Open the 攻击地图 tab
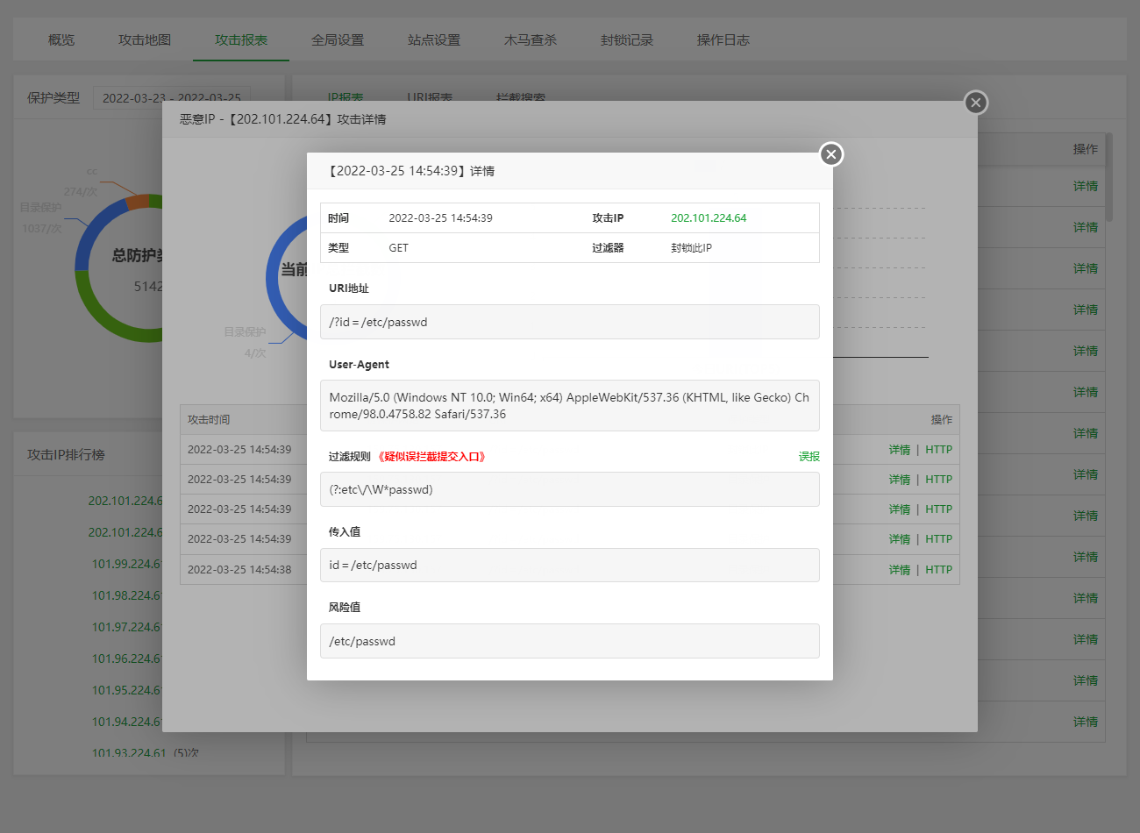This screenshot has width=1140, height=833. click(145, 40)
